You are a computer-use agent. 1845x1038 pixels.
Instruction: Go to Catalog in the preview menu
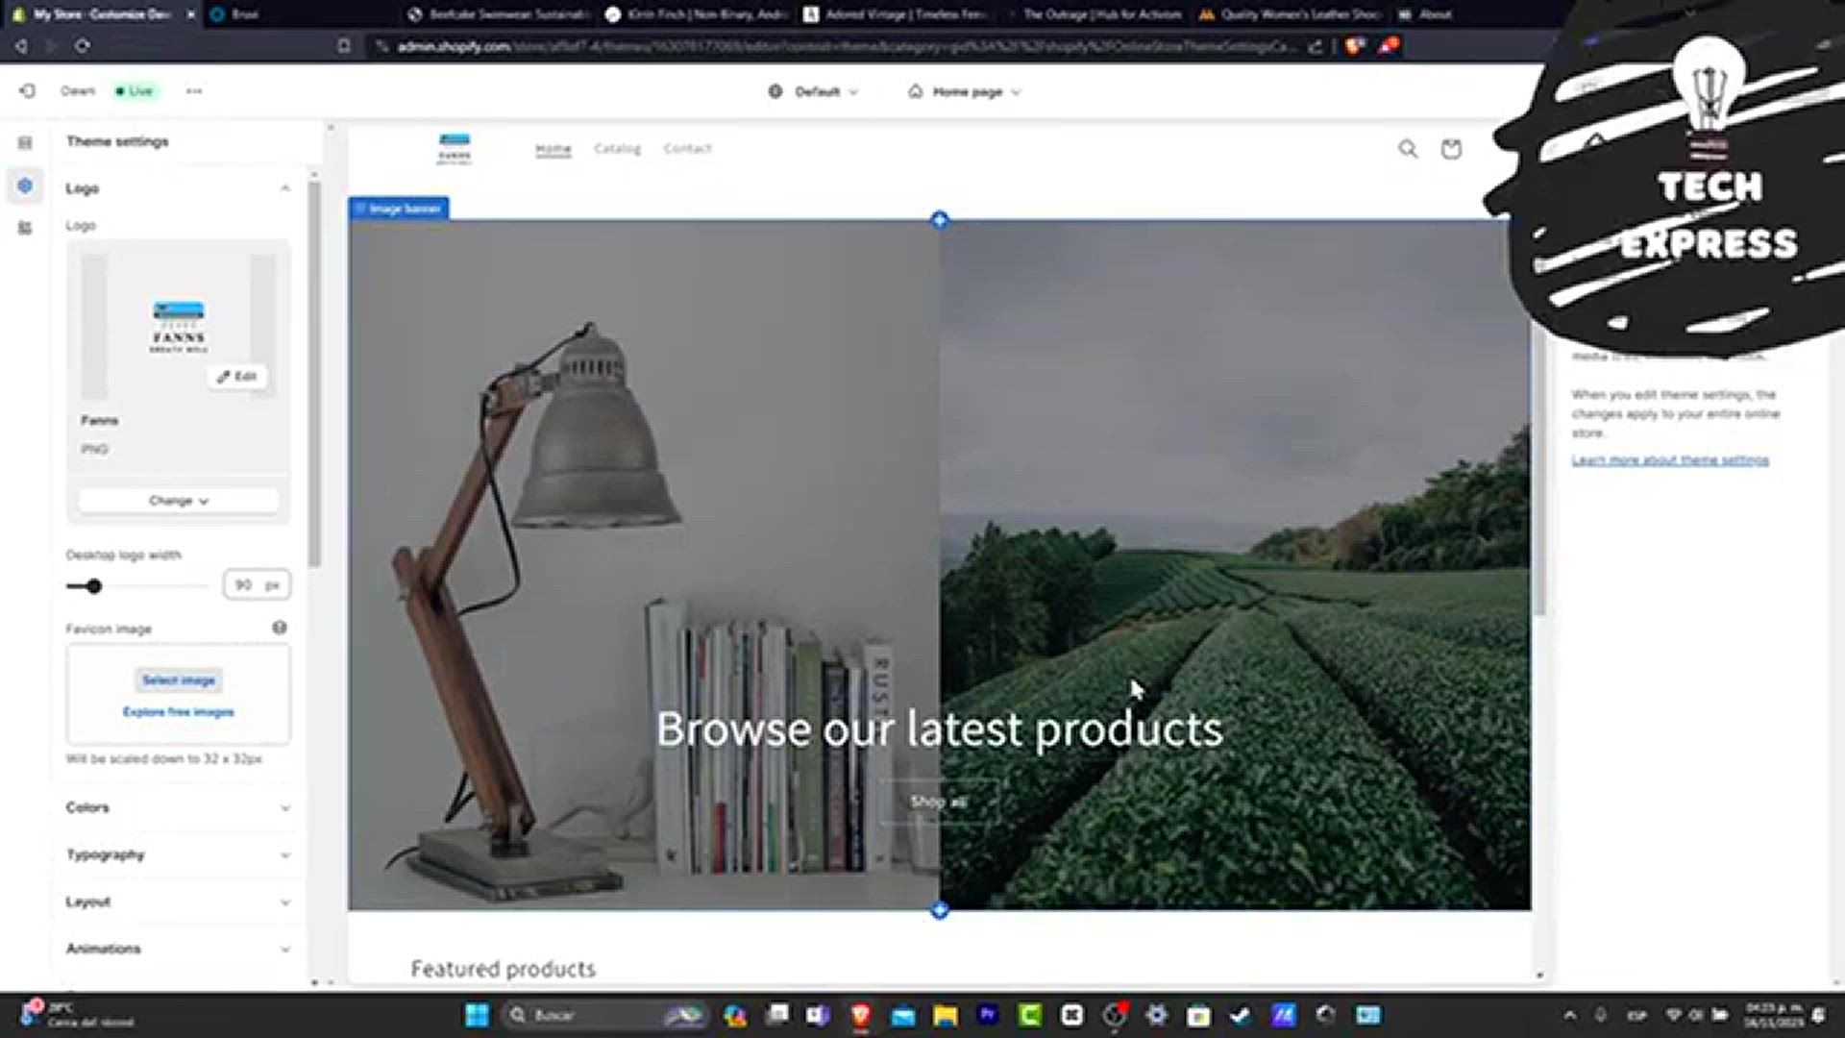pyautogui.click(x=617, y=149)
